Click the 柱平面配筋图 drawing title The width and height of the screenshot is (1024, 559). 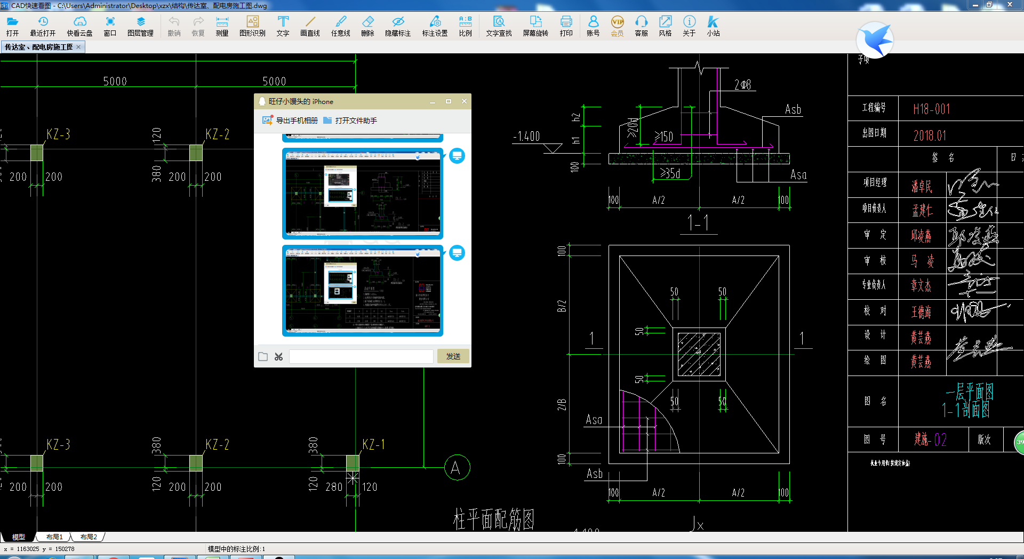tap(493, 519)
